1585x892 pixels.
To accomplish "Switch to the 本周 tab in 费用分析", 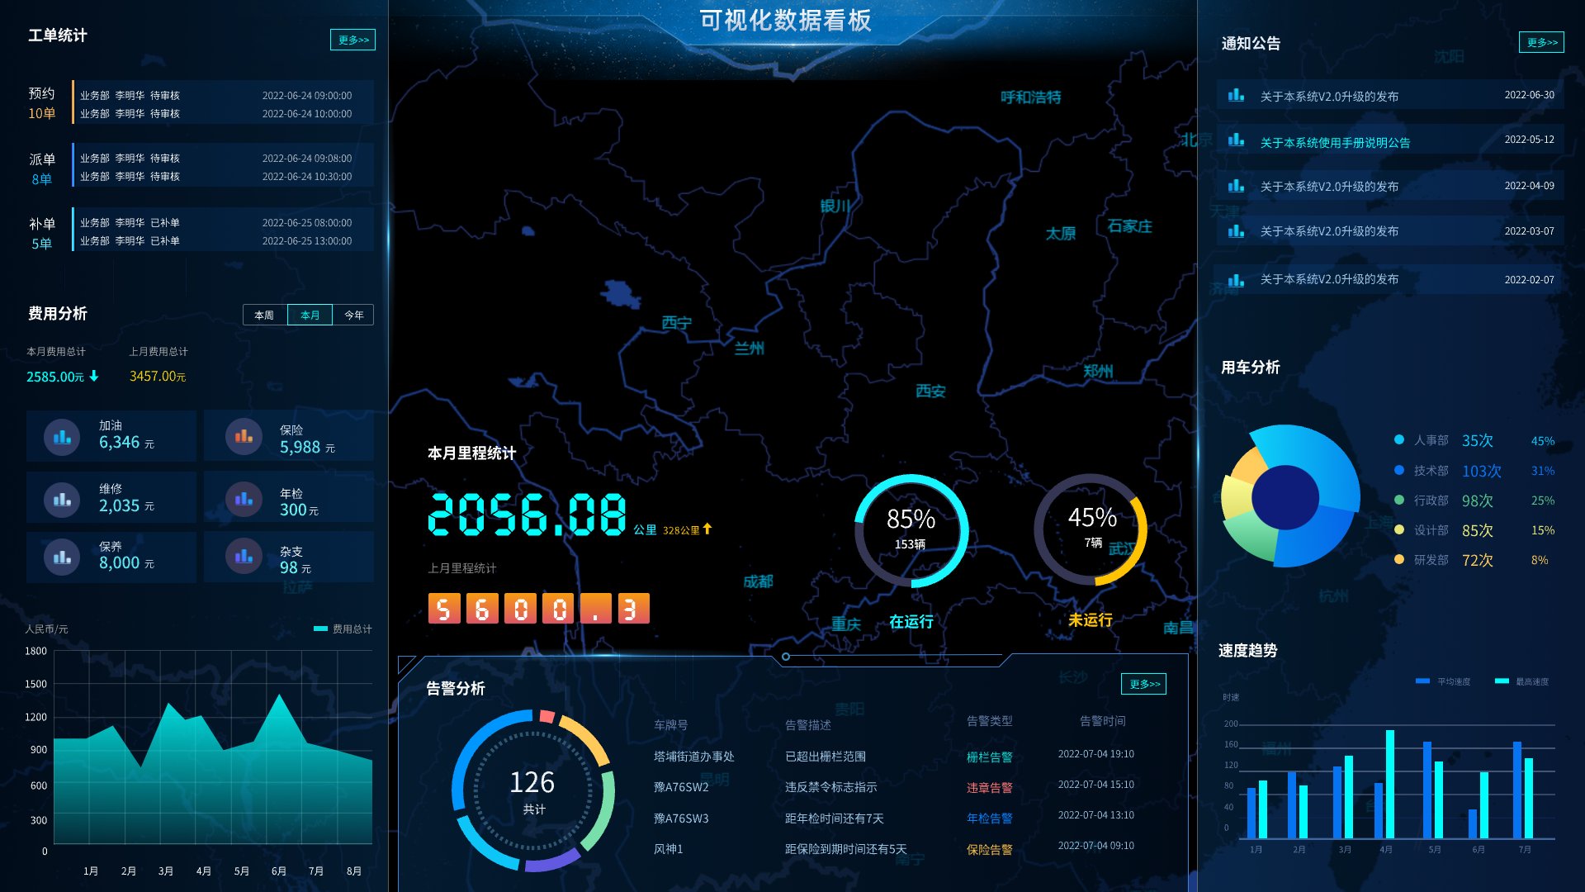I will (263, 315).
